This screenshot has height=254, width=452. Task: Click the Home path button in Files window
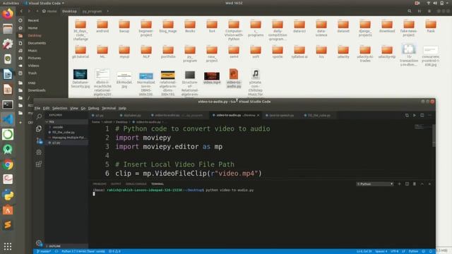[x=49, y=11]
